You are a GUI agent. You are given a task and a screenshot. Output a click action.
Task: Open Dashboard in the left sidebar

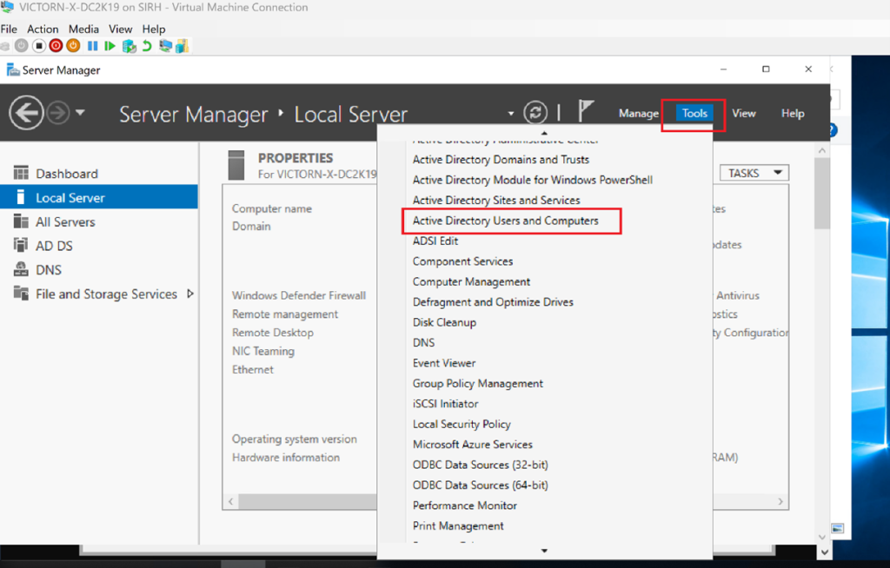point(66,174)
